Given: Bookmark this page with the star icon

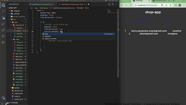Looking at the screenshot, I should 171,5.
